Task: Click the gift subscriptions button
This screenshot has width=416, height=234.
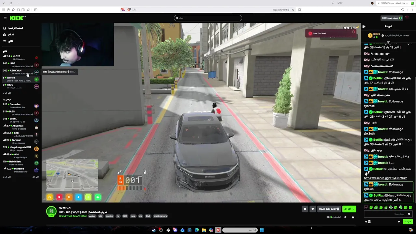Action: (x=329, y=209)
